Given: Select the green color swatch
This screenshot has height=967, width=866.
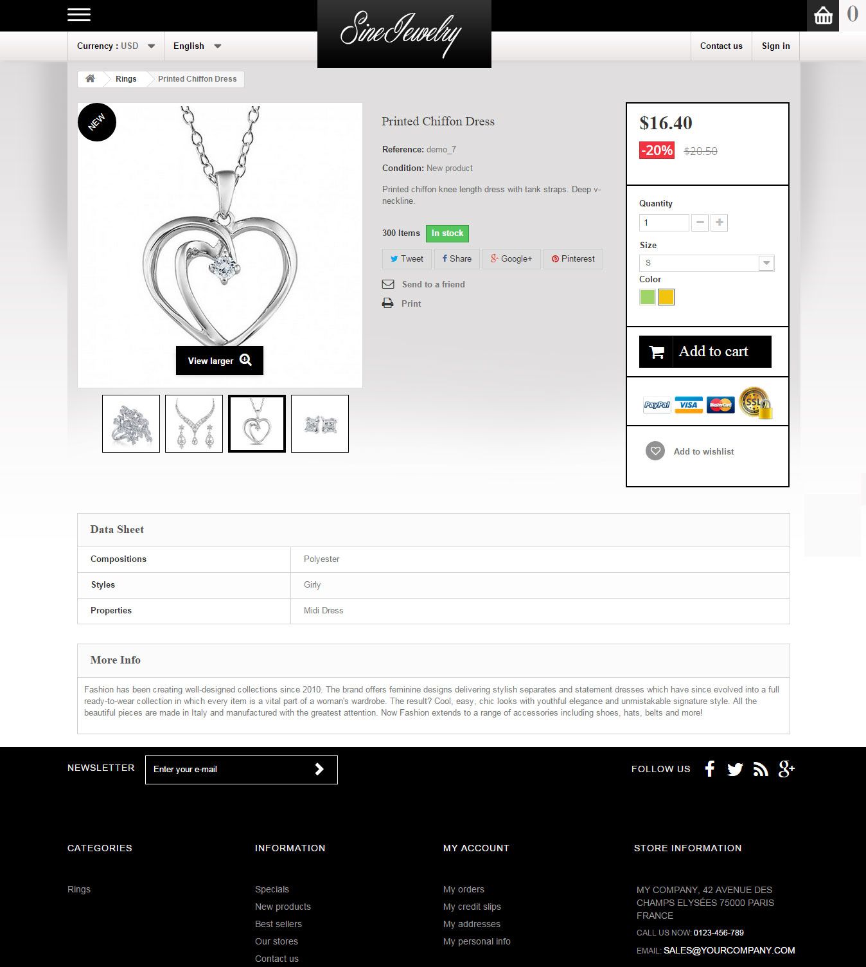Looking at the screenshot, I should pos(648,297).
